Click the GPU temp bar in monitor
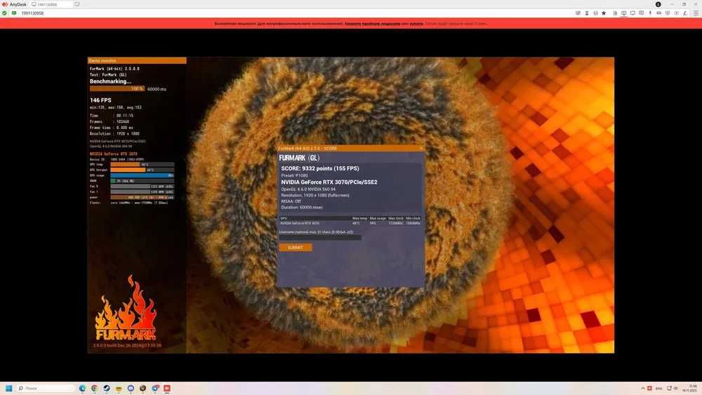Viewport: 702px width, 395px height. click(x=143, y=164)
